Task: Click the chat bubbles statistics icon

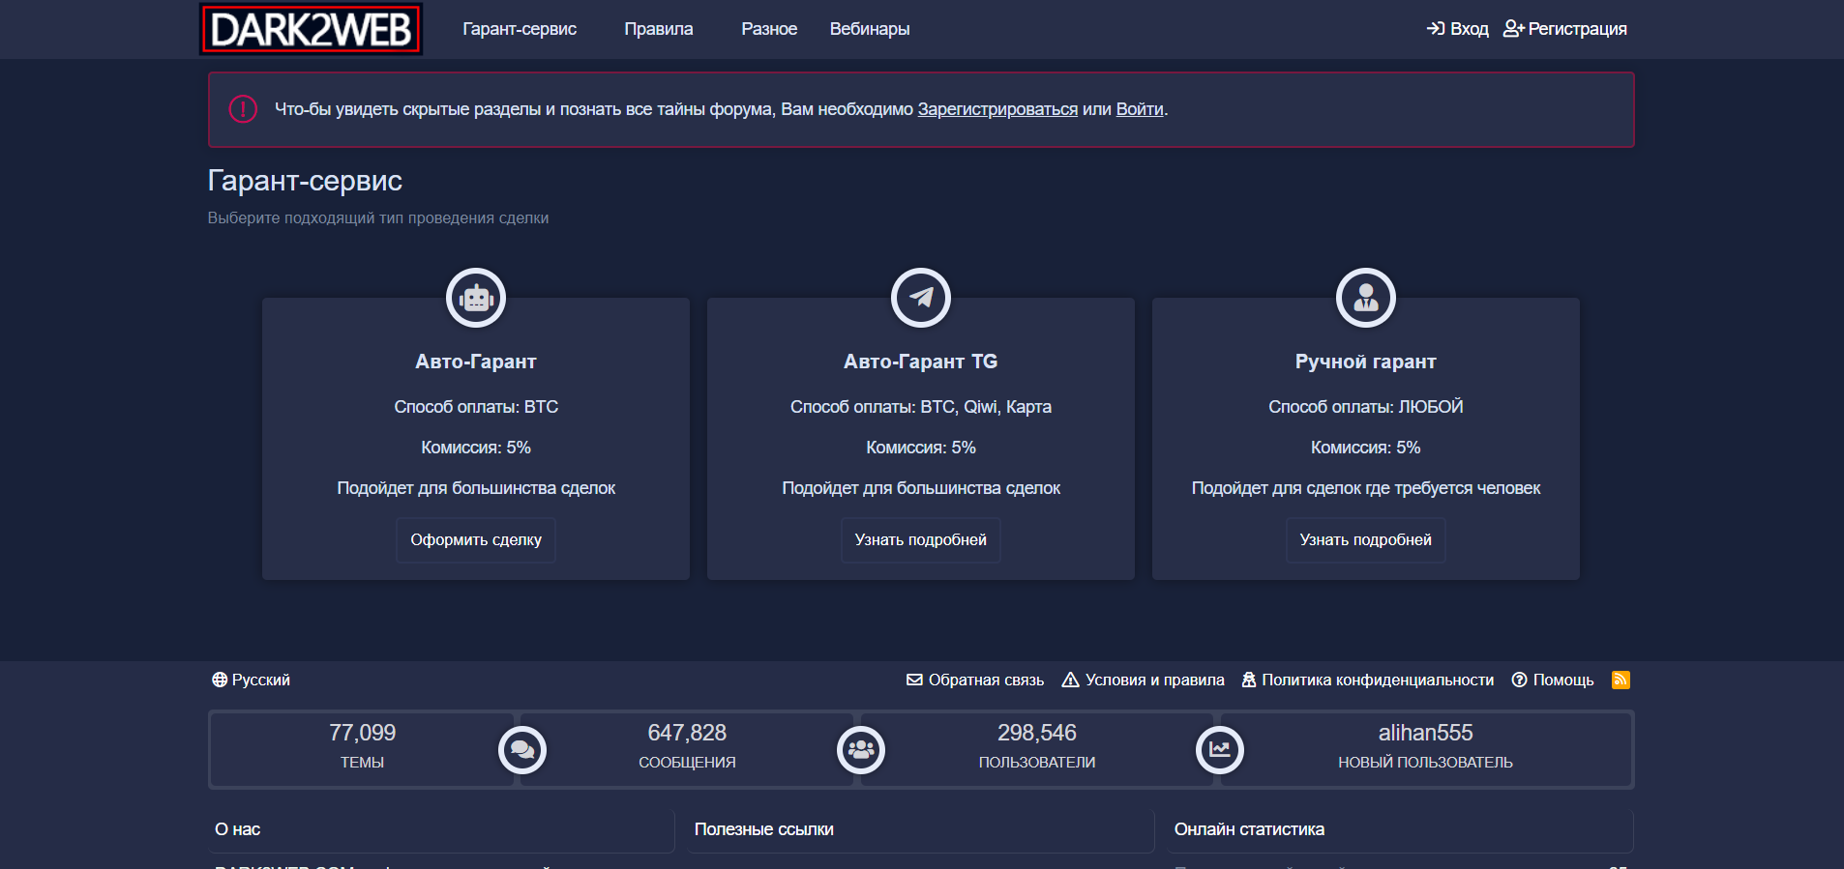Action: tap(522, 750)
